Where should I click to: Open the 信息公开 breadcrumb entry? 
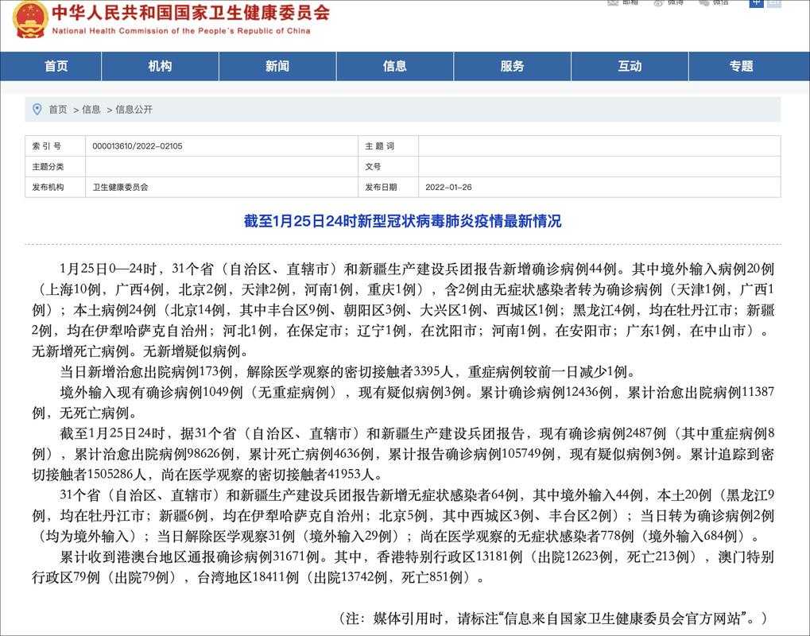(135, 109)
